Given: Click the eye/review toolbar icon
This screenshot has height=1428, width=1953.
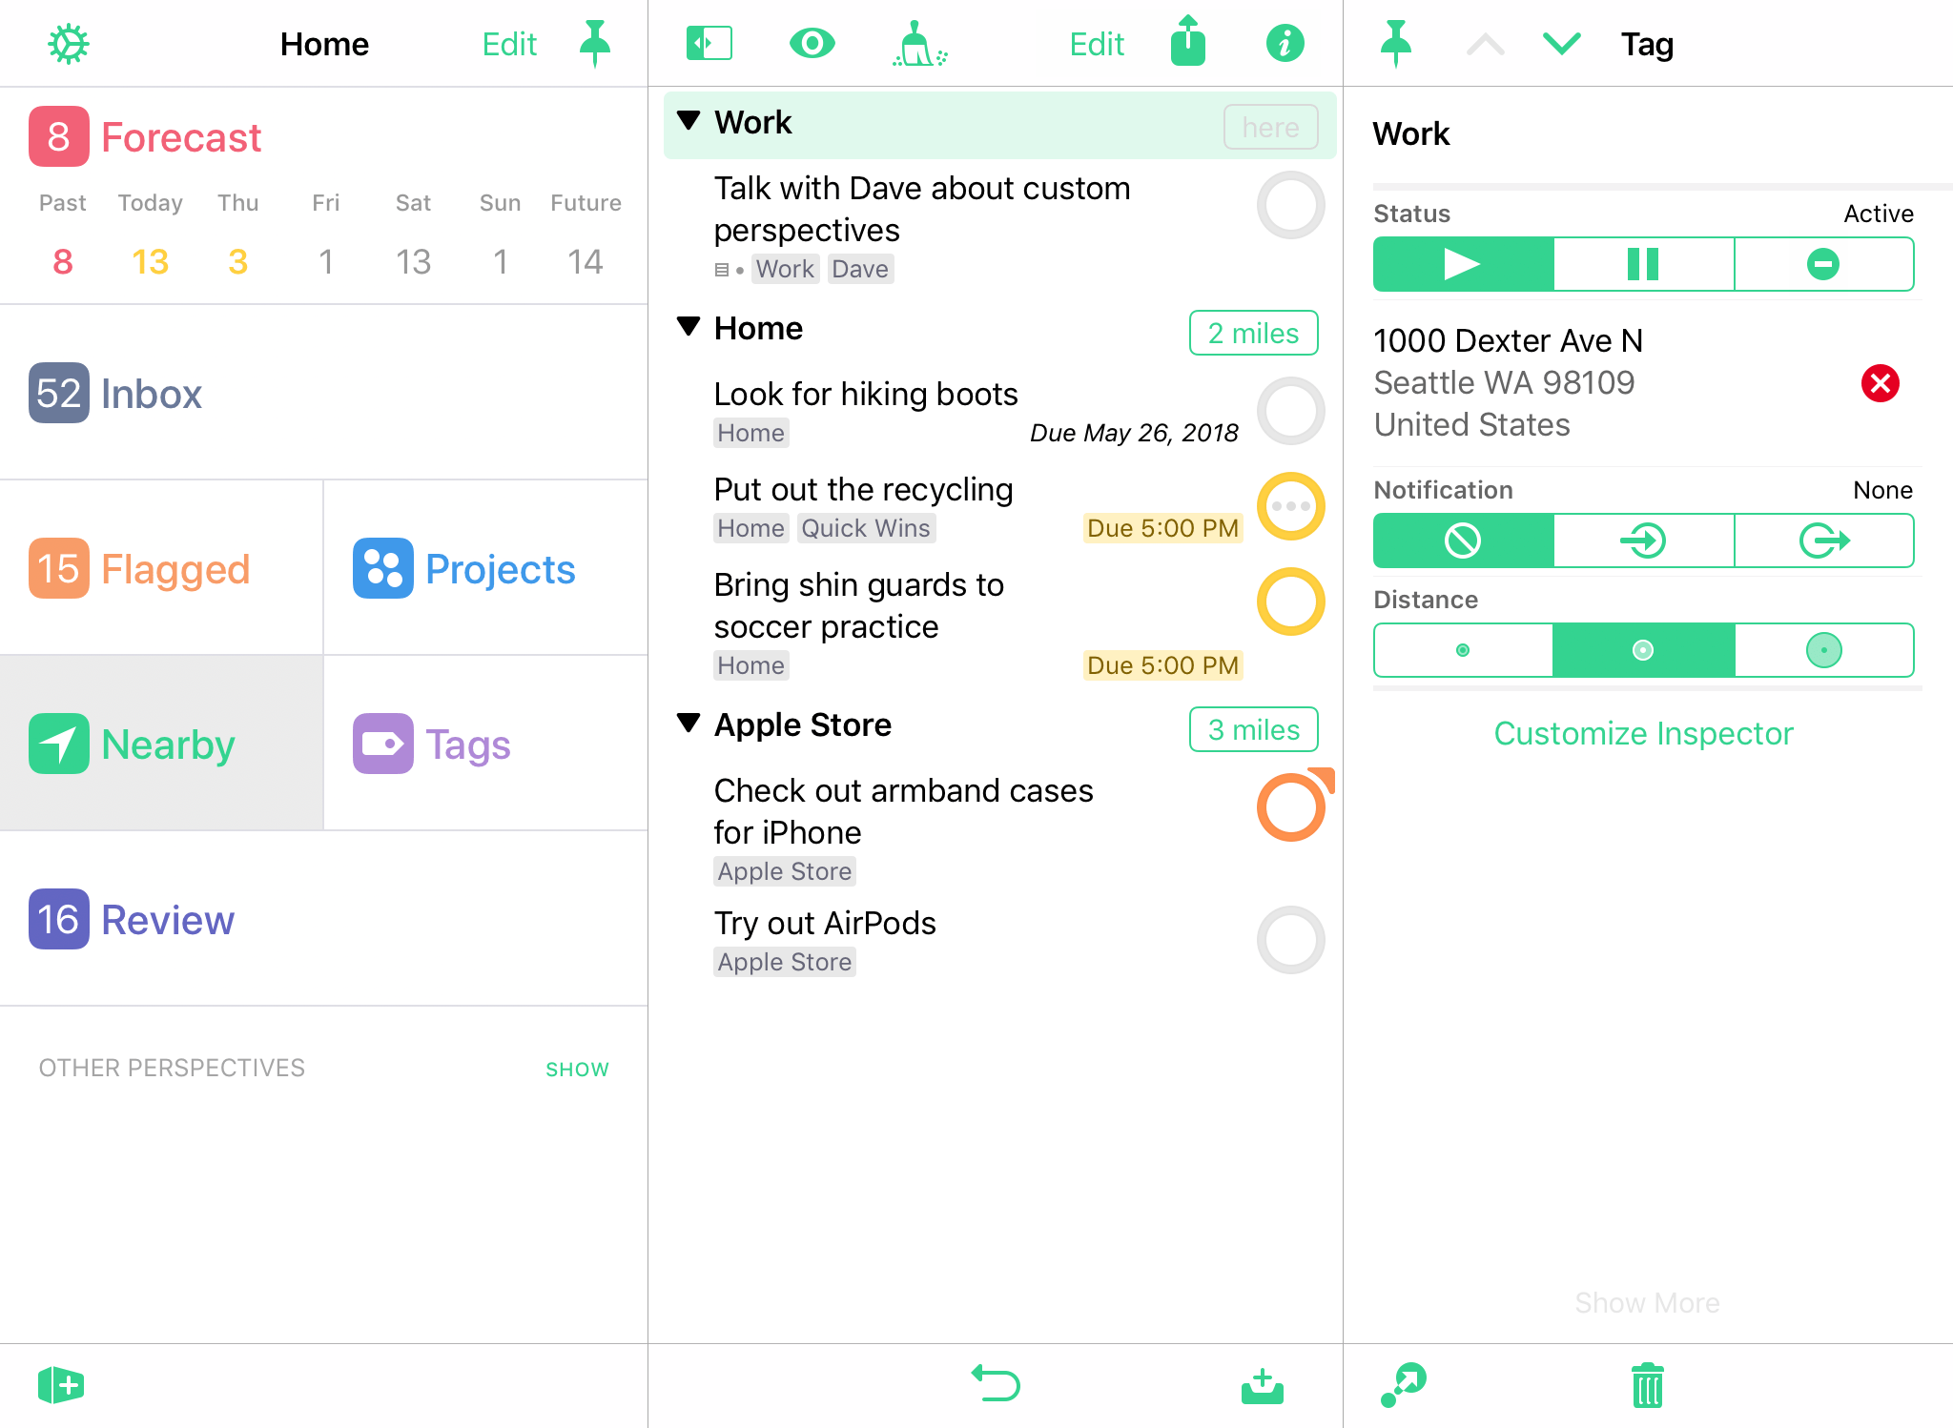Looking at the screenshot, I should [x=812, y=44].
